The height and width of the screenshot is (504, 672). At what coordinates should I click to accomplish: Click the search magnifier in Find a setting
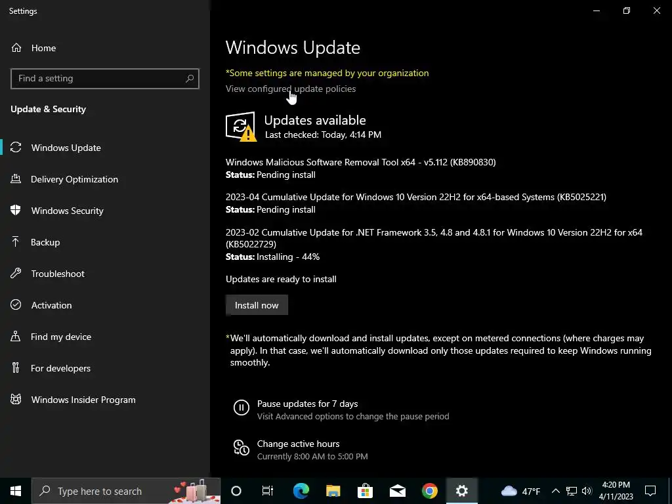pyautogui.click(x=190, y=79)
